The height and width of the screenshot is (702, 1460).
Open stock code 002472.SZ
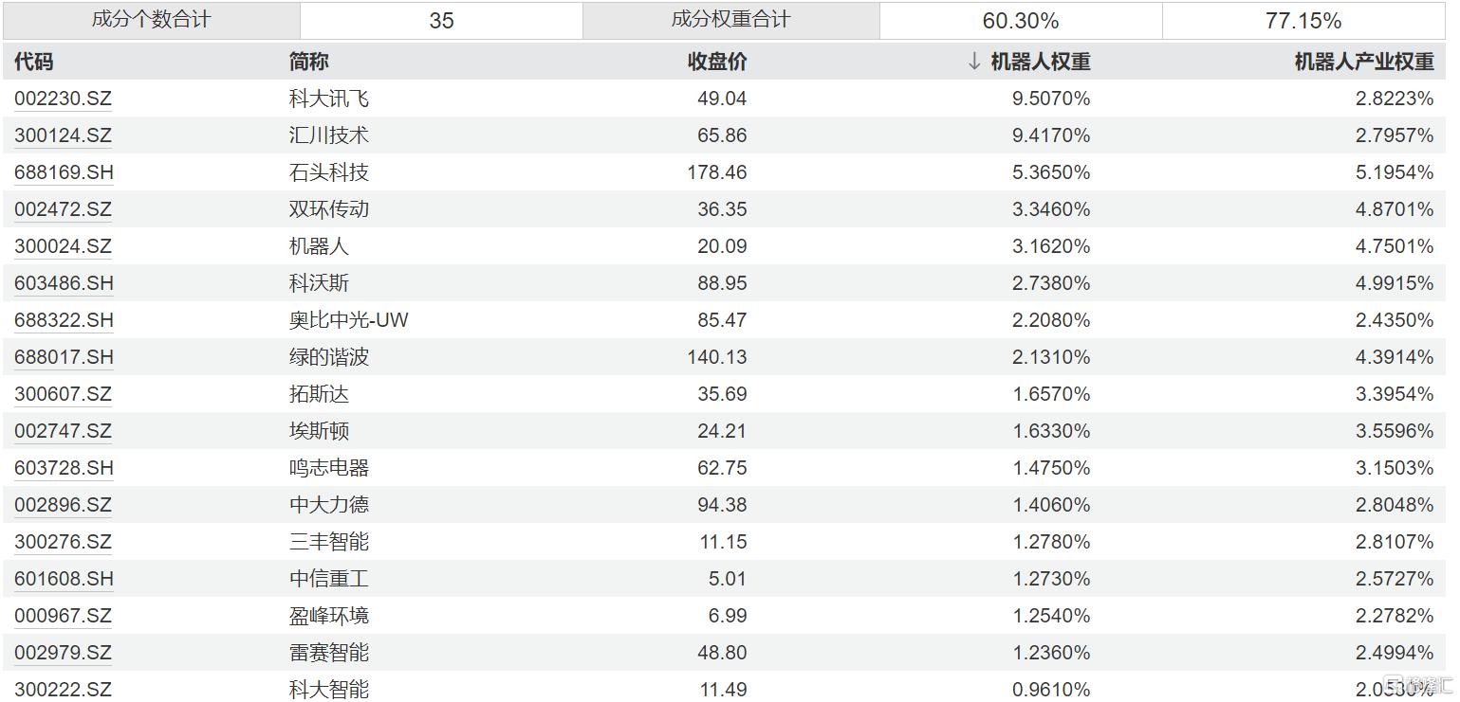(x=63, y=209)
